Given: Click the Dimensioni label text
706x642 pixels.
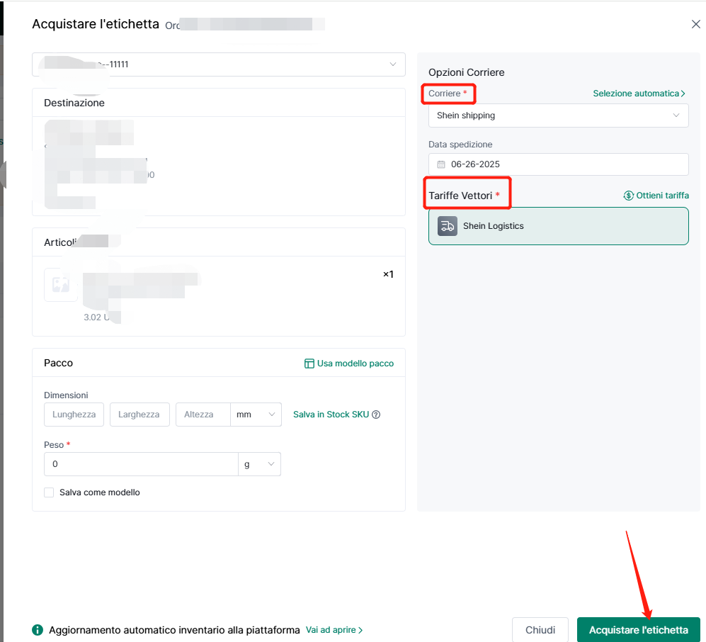Looking at the screenshot, I should [x=66, y=395].
